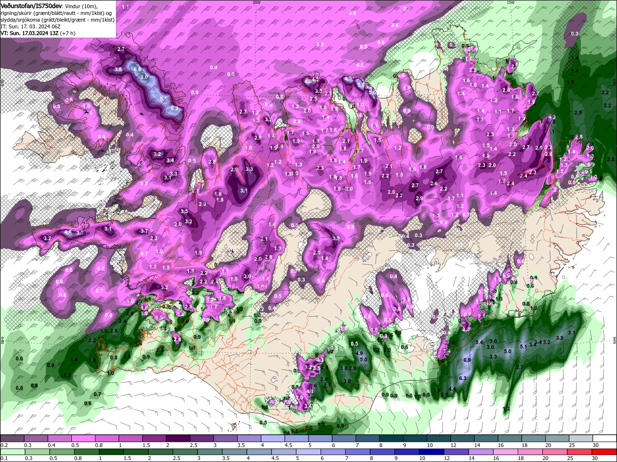The height and width of the screenshot is (462, 617).
Task: Pick the bottom legend swatch between 0.1 and 0.3
Action: [x=13, y=452]
